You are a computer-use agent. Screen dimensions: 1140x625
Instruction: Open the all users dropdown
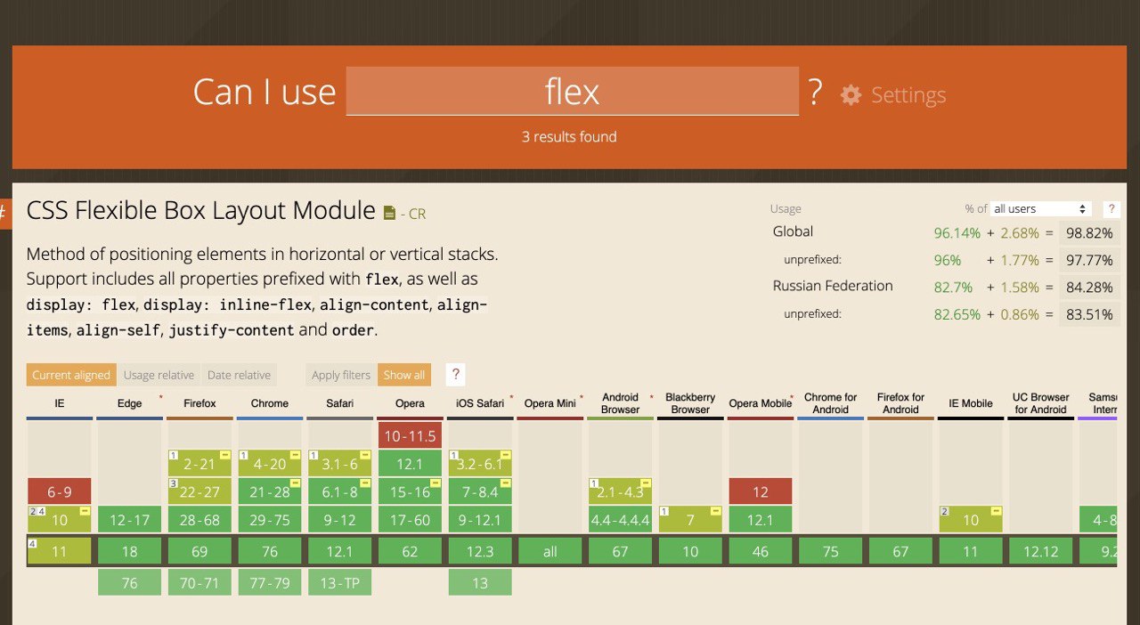(x=1041, y=209)
